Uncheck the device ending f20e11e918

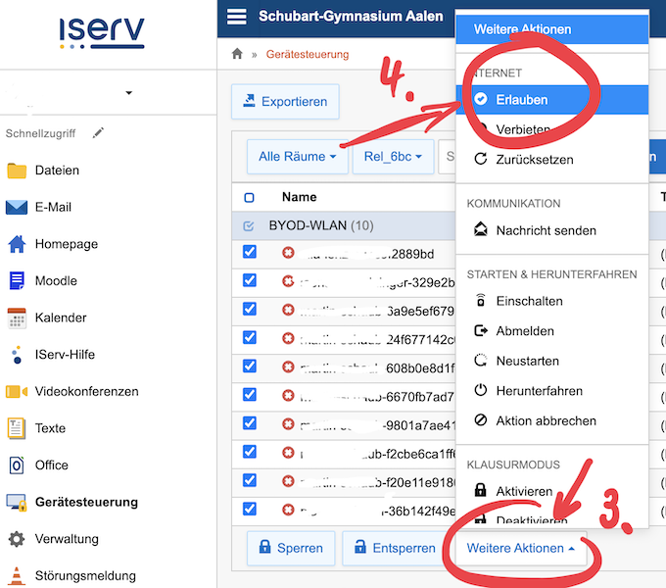pos(250,480)
